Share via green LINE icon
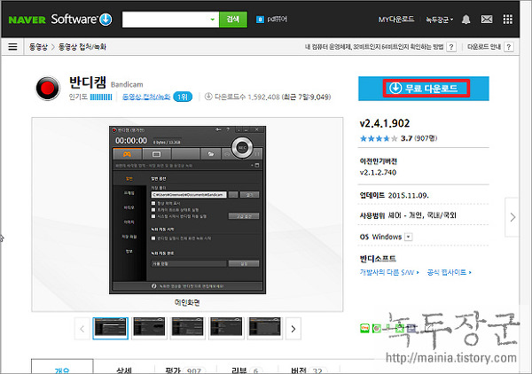The image size is (532, 374). pyautogui.click(x=364, y=328)
